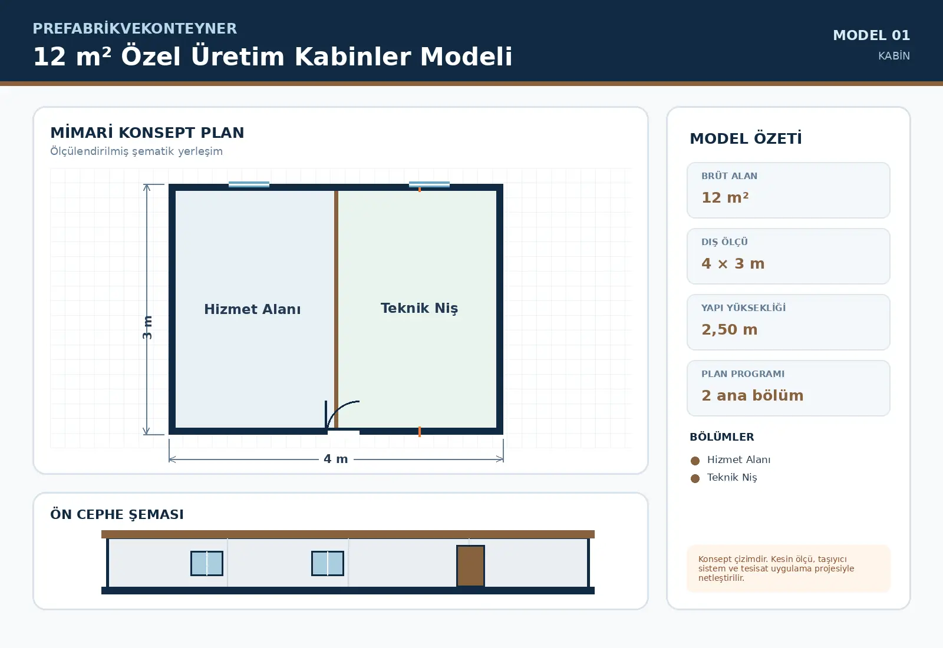943x648 pixels.
Task: Click the brown roof strip in facade
Action: (x=348, y=534)
